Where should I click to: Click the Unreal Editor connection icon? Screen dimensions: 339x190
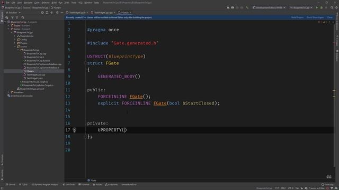tap(233, 8)
